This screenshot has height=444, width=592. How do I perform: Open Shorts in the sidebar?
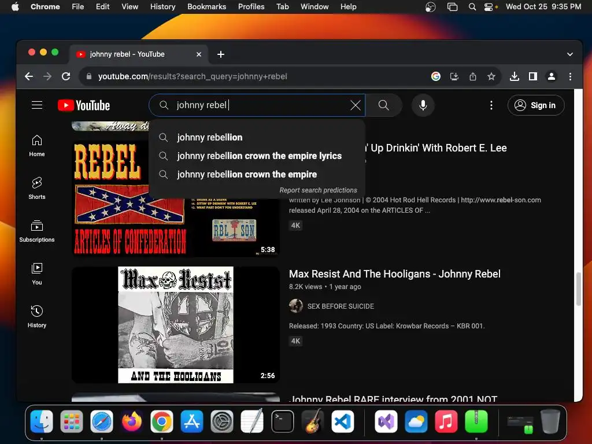(37, 188)
